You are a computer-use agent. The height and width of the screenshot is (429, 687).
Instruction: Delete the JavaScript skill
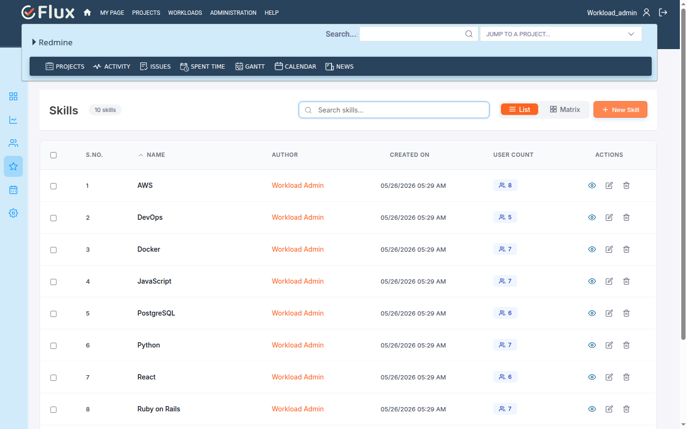click(626, 281)
